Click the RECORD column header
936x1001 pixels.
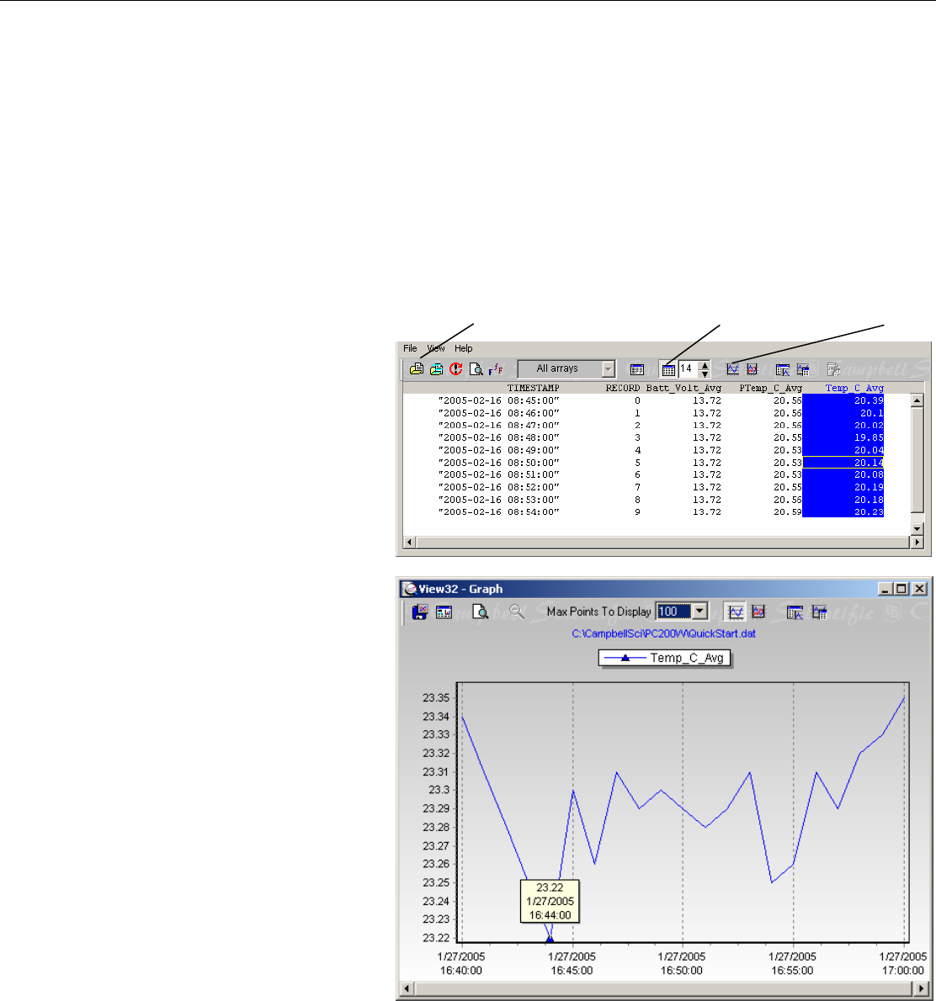(623, 388)
